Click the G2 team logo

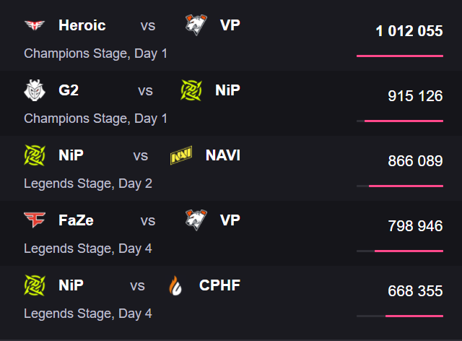point(34,90)
